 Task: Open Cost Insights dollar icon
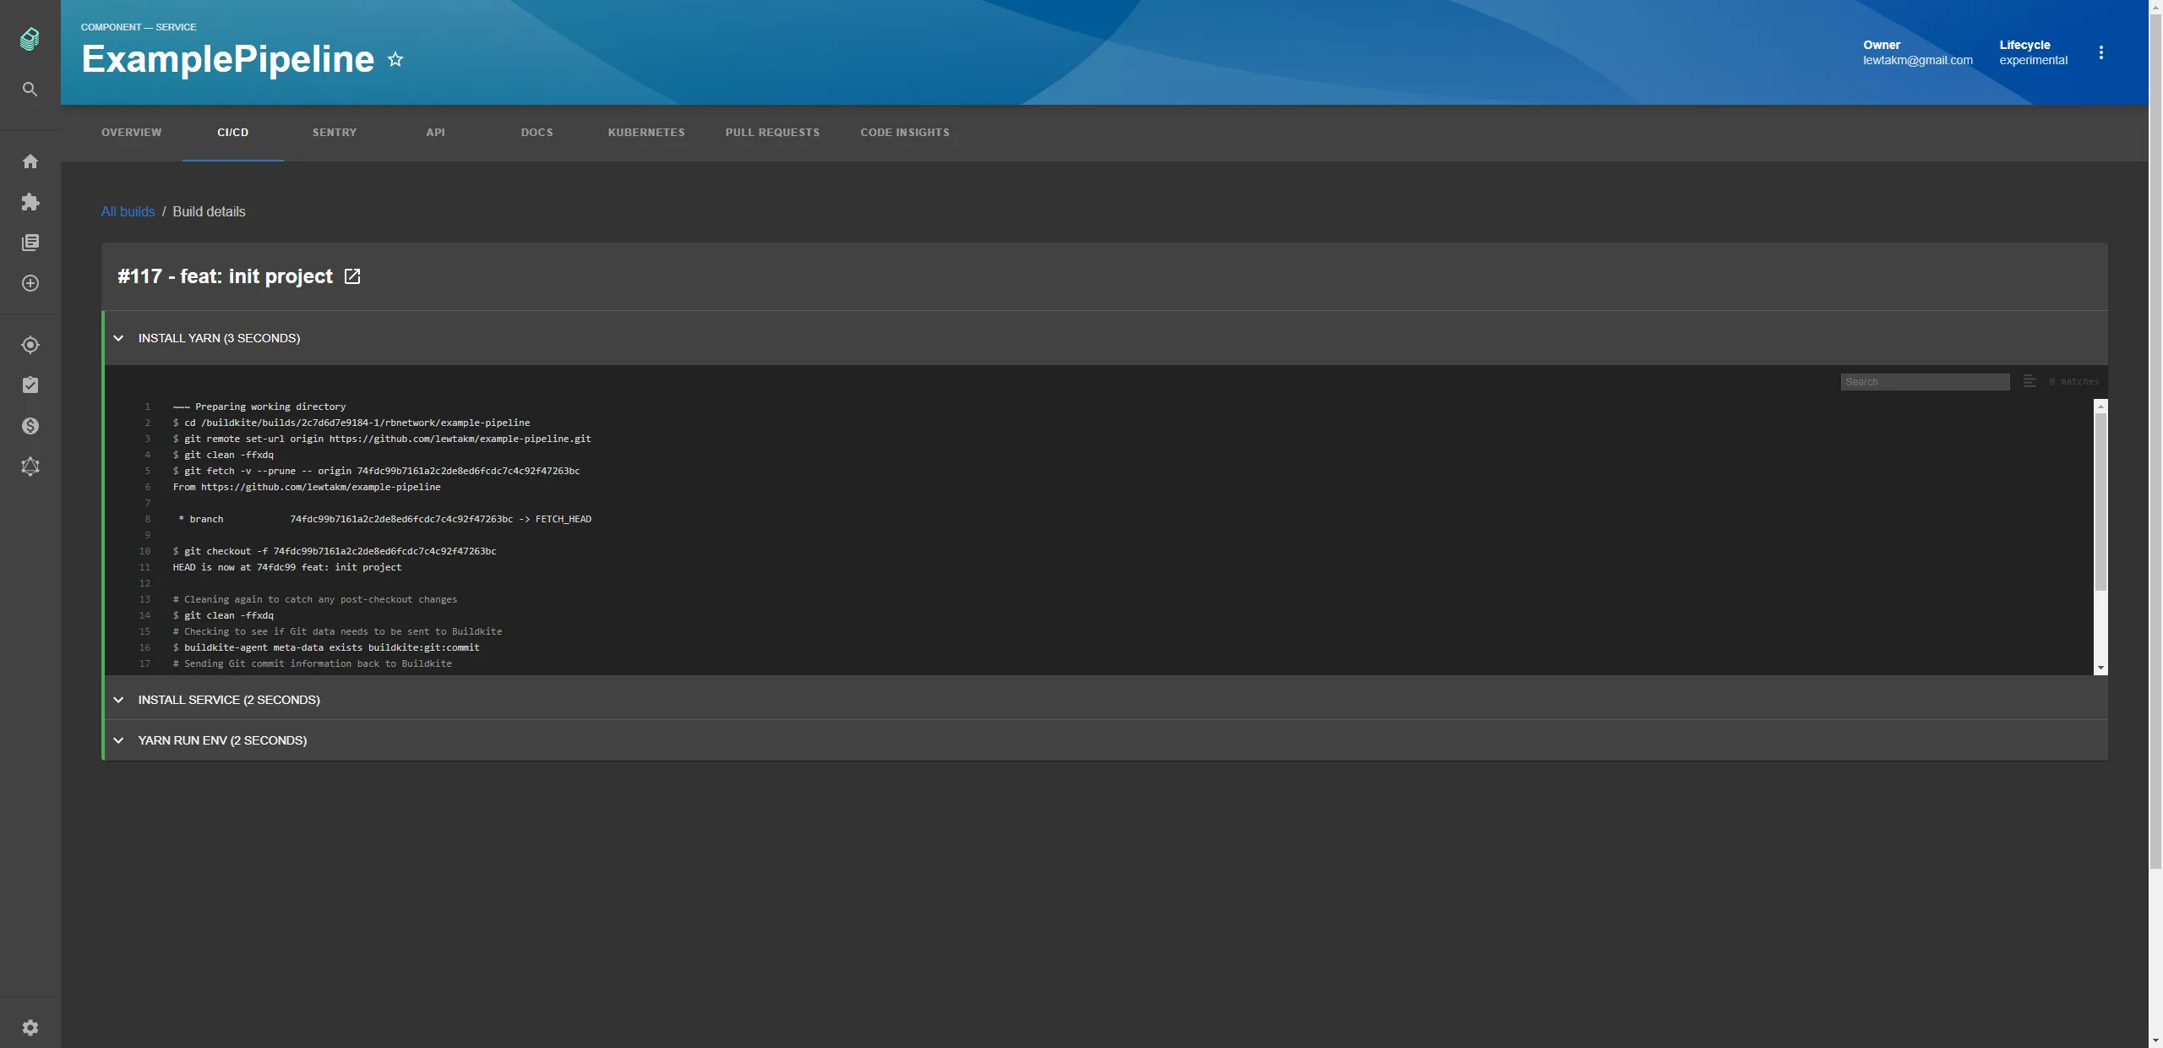(30, 425)
